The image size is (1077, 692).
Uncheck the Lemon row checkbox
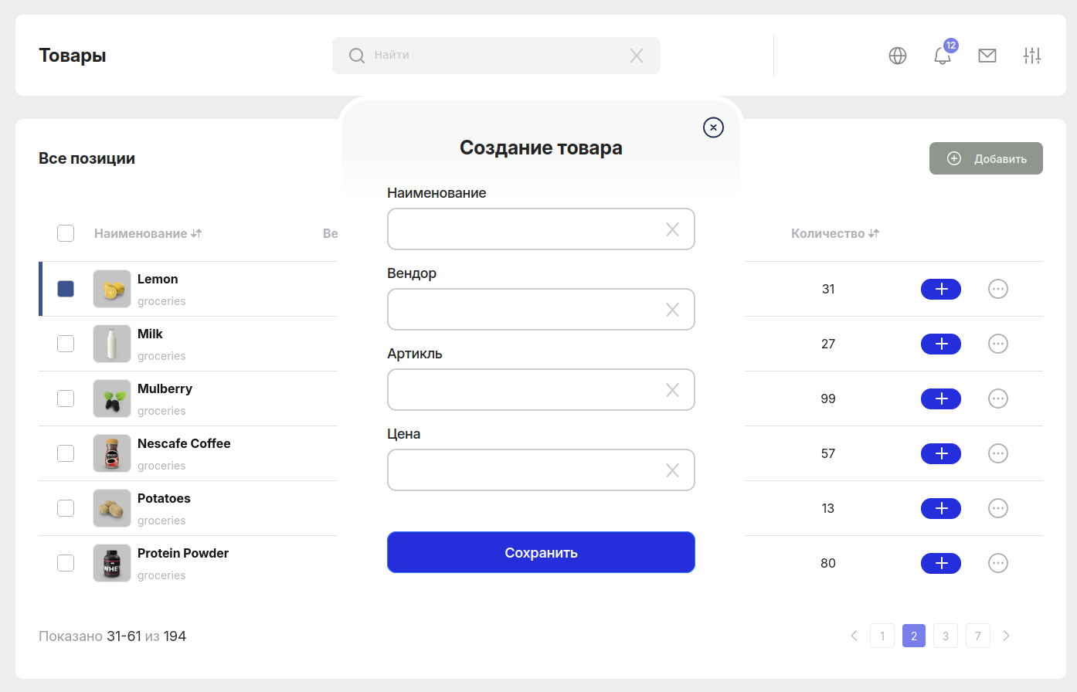click(x=66, y=289)
